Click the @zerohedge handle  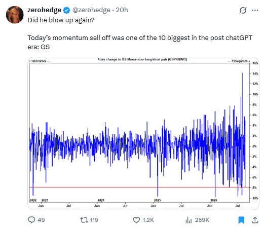point(91,10)
